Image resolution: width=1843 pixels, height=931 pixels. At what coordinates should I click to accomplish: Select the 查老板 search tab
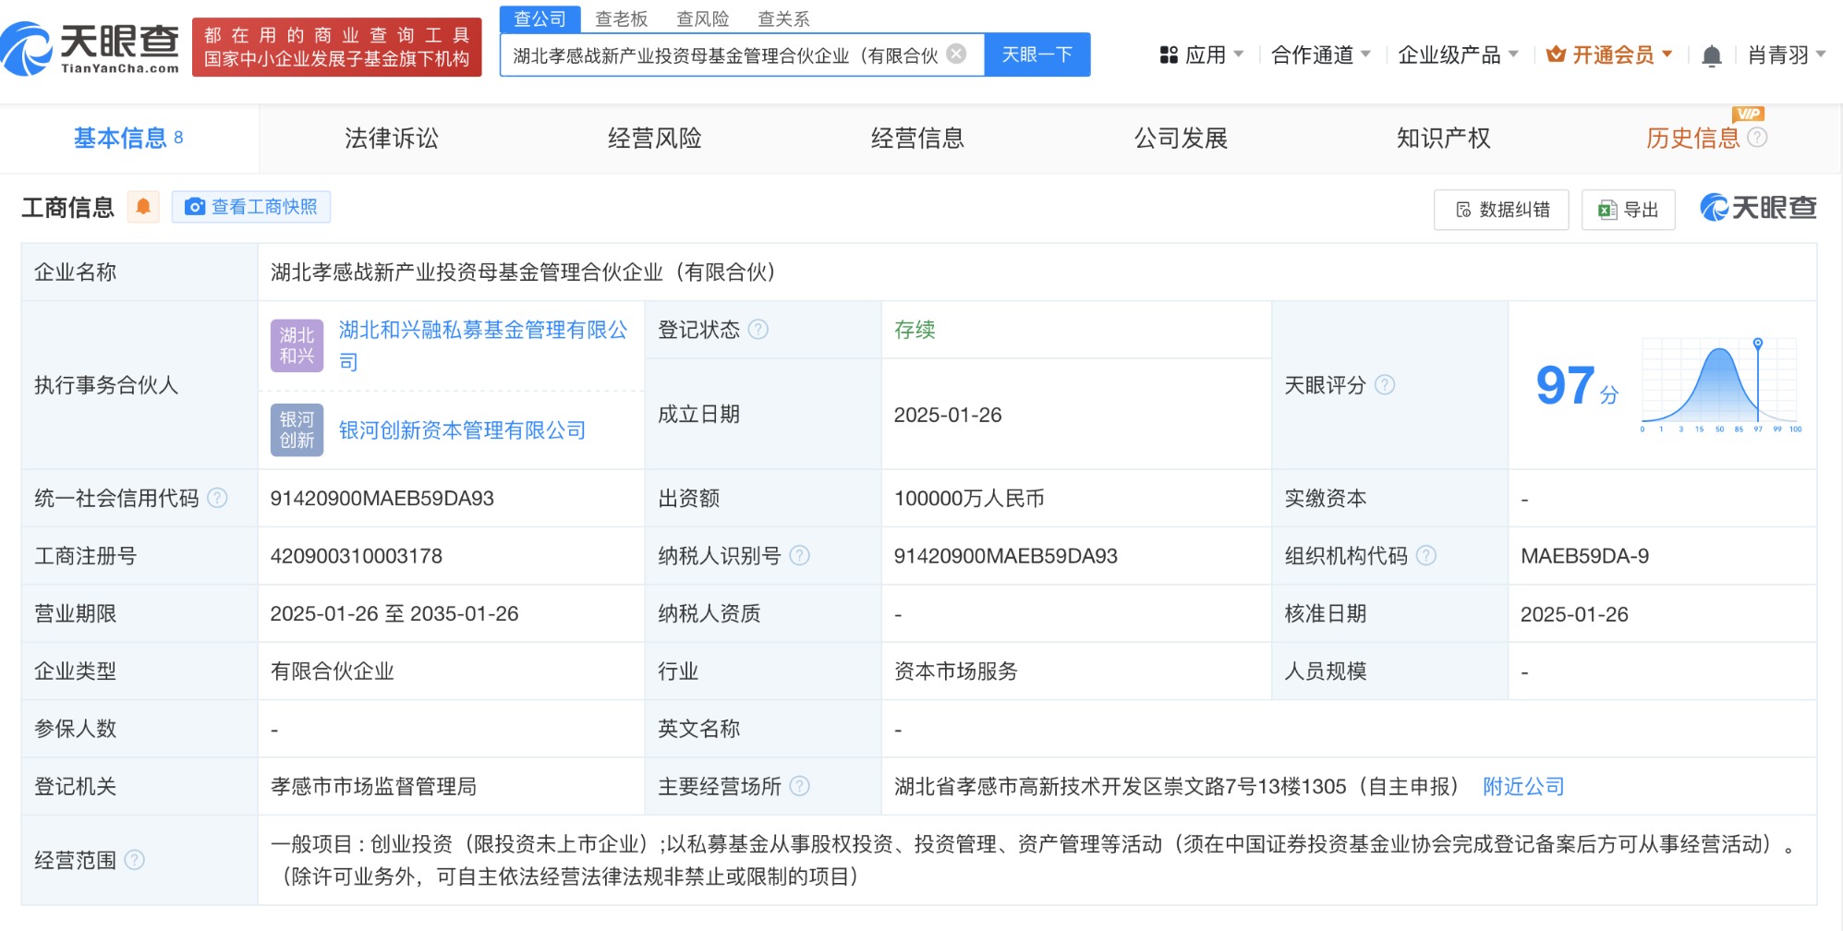tap(621, 18)
